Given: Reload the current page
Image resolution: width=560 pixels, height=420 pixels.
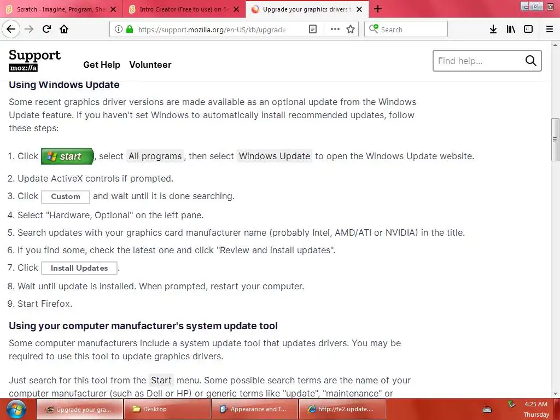Looking at the screenshot, I should point(46,30).
